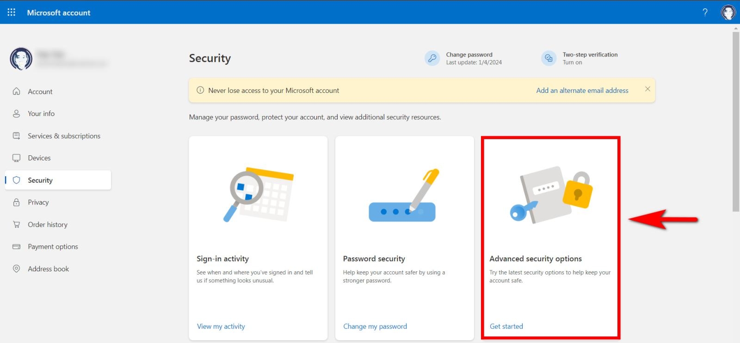Click the Sign-in activity magnifier illustration
740x343 pixels.
[258, 194]
